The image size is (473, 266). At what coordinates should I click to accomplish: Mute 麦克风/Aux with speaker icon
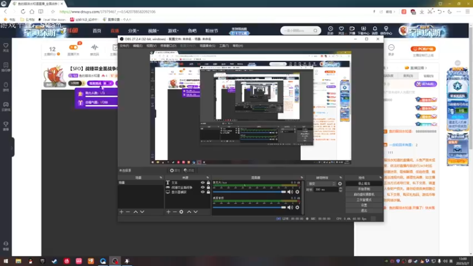click(x=290, y=192)
